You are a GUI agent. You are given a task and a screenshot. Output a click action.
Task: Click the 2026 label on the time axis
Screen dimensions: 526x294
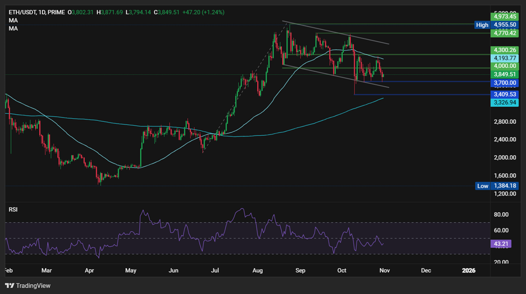[x=469, y=270]
